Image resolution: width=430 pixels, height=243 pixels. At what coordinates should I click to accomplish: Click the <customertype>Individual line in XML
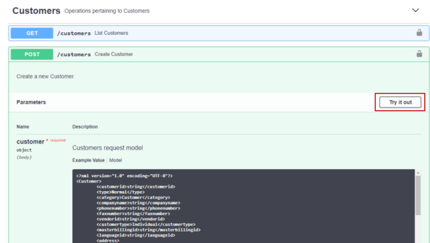click(146, 225)
